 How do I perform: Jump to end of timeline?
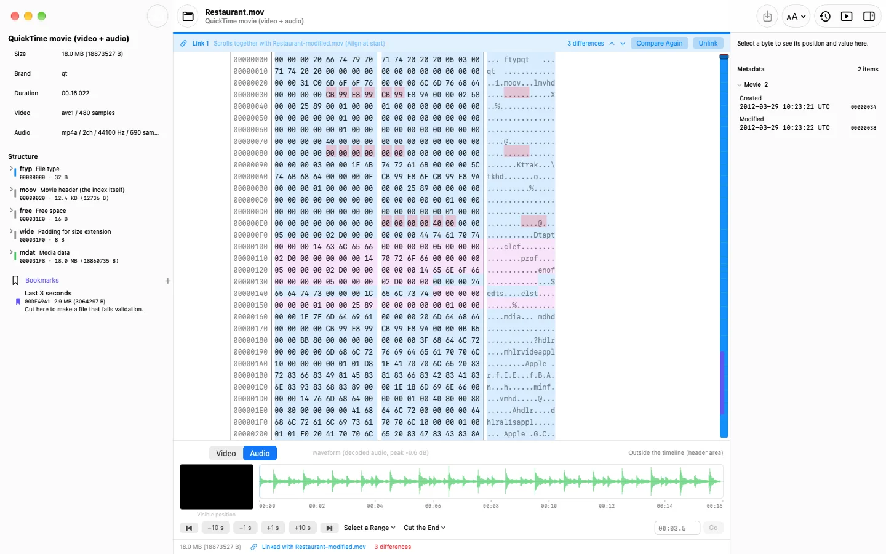329,528
